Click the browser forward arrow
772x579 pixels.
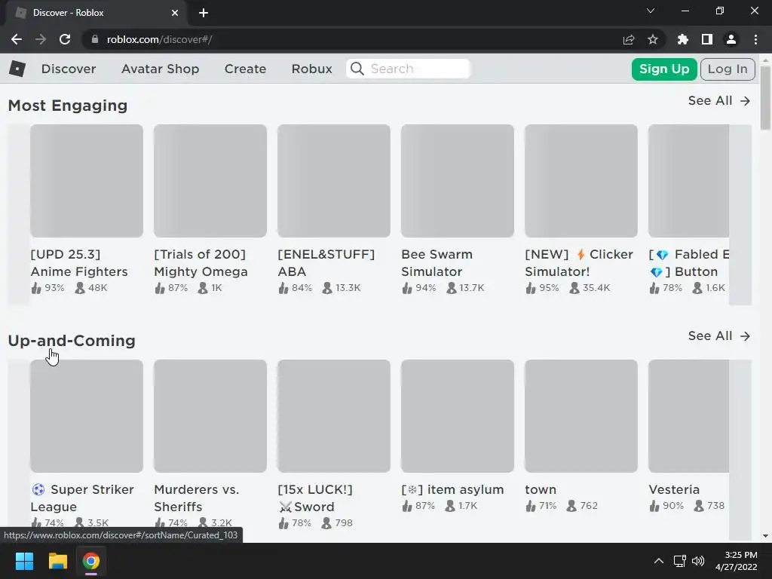tap(41, 39)
